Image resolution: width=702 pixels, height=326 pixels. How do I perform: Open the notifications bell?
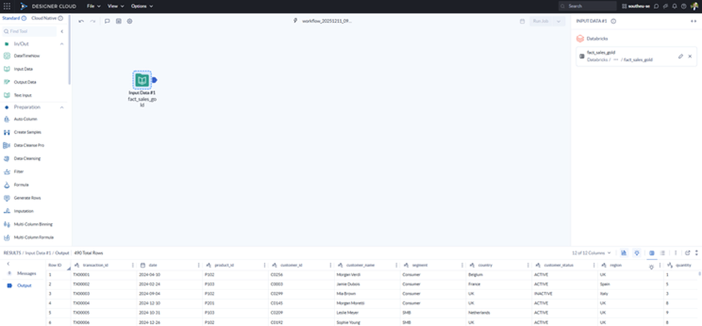tap(674, 6)
